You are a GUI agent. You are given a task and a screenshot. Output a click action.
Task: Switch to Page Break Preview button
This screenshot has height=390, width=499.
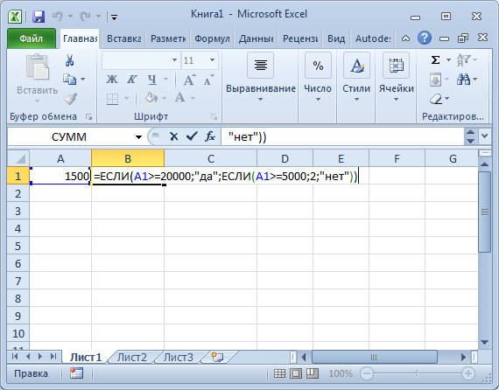(313, 373)
